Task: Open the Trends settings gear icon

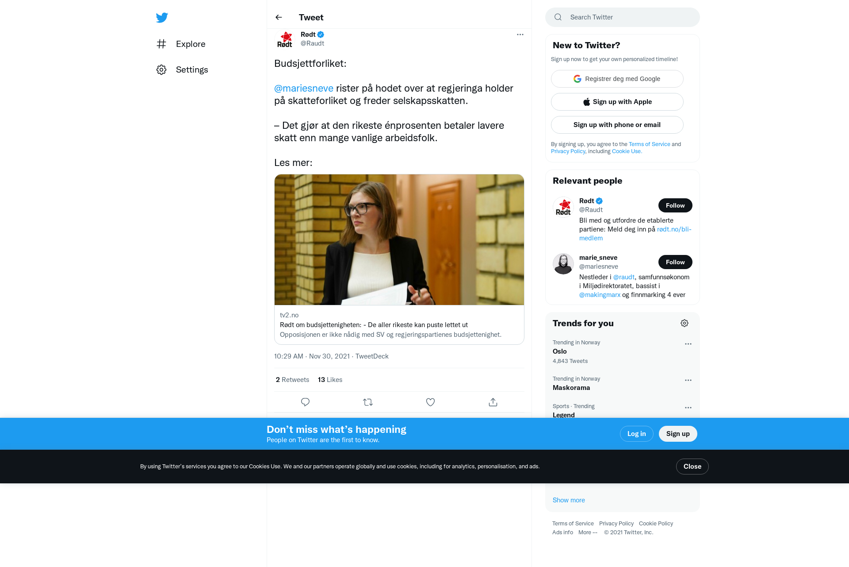Action: tap(685, 324)
